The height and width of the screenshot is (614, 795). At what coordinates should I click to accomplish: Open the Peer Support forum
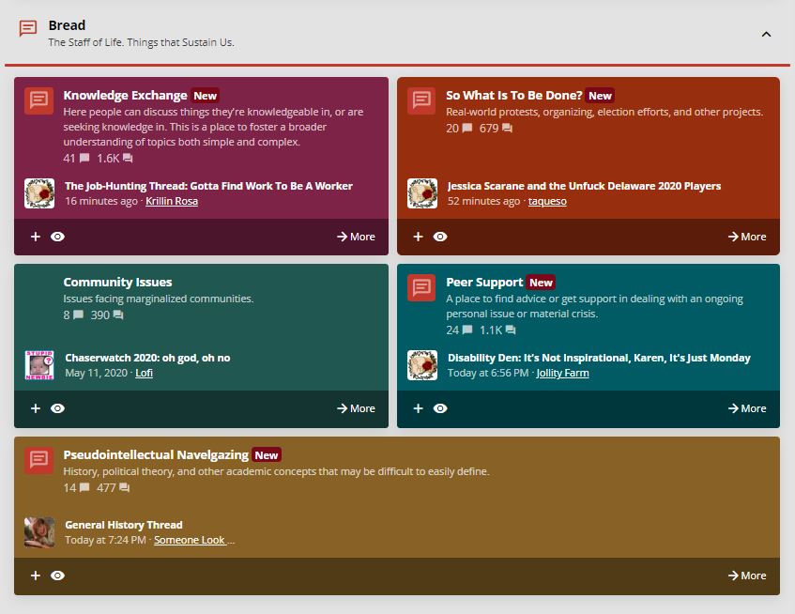484,282
